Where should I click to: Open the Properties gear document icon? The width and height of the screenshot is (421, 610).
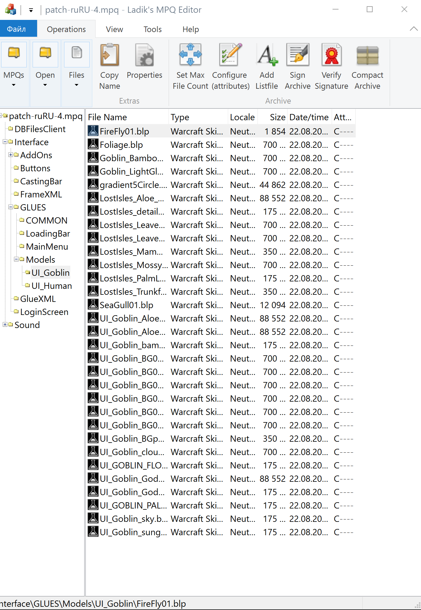tap(144, 55)
